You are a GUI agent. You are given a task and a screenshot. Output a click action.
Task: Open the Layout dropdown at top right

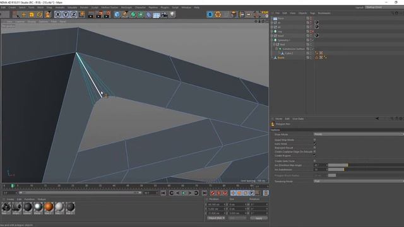pyautogui.click(x=384, y=8)
